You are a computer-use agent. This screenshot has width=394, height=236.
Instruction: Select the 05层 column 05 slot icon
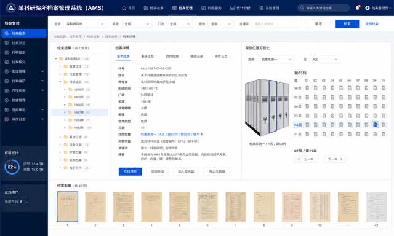click(341, 97)
